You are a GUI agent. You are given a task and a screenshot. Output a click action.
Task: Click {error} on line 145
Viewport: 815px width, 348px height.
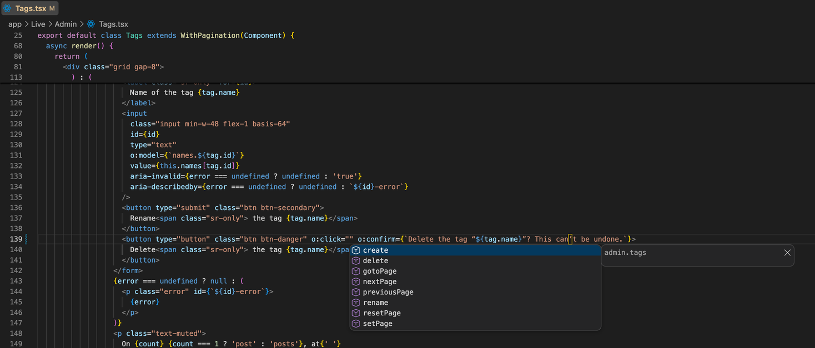tap(145, 303)
